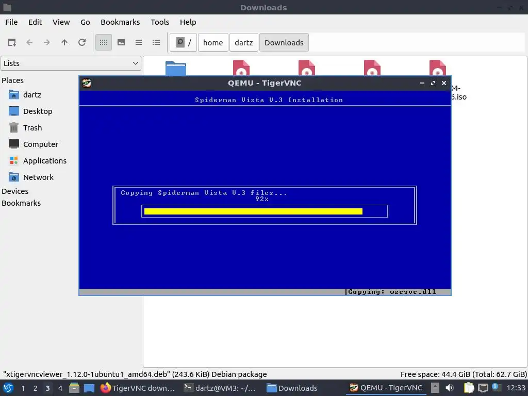Click the network status tray icon
528x396 pixels.
click(x=483, y=388)
